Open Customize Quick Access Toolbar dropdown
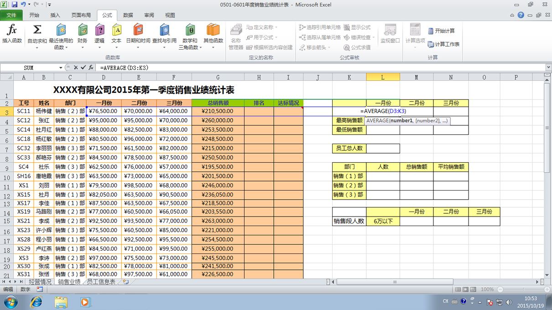This screenshot has width=552, height=310. [49, 4]
